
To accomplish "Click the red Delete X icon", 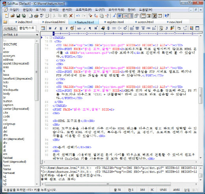I will coord(71,16).
